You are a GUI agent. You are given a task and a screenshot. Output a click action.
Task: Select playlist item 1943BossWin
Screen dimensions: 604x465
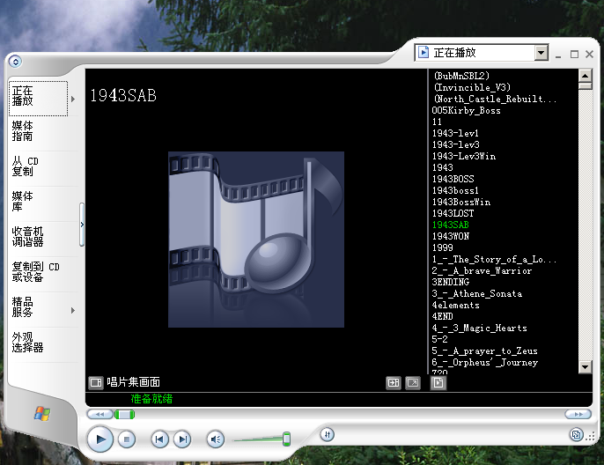coord(461,202)
